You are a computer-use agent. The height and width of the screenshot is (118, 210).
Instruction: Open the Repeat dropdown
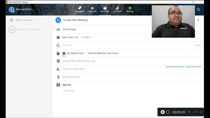pyautogui.click(x=67, y=45)
